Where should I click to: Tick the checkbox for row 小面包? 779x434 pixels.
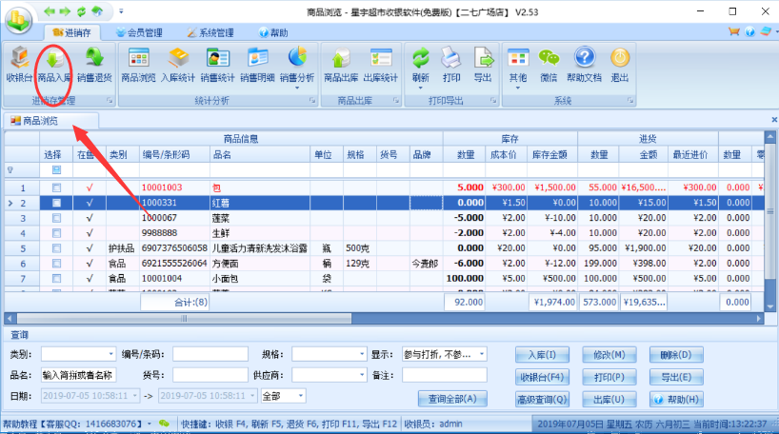(x=56, y=279)
